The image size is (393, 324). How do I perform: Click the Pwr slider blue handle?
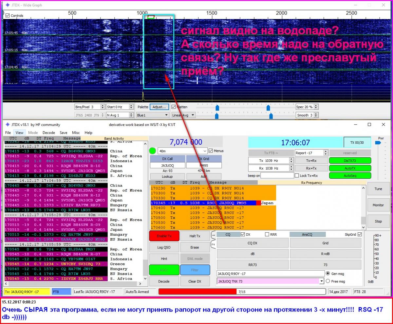point(378,143)
